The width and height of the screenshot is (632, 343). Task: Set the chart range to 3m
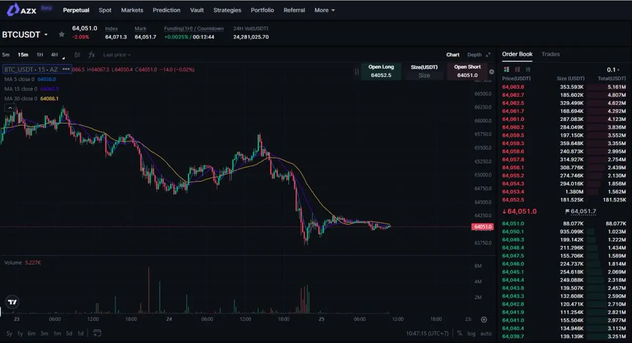click(44, 333)
